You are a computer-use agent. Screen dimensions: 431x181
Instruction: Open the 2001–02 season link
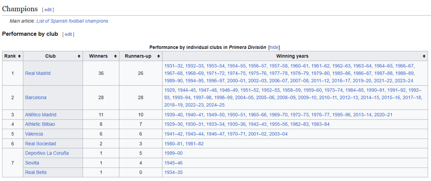(257, 134)
